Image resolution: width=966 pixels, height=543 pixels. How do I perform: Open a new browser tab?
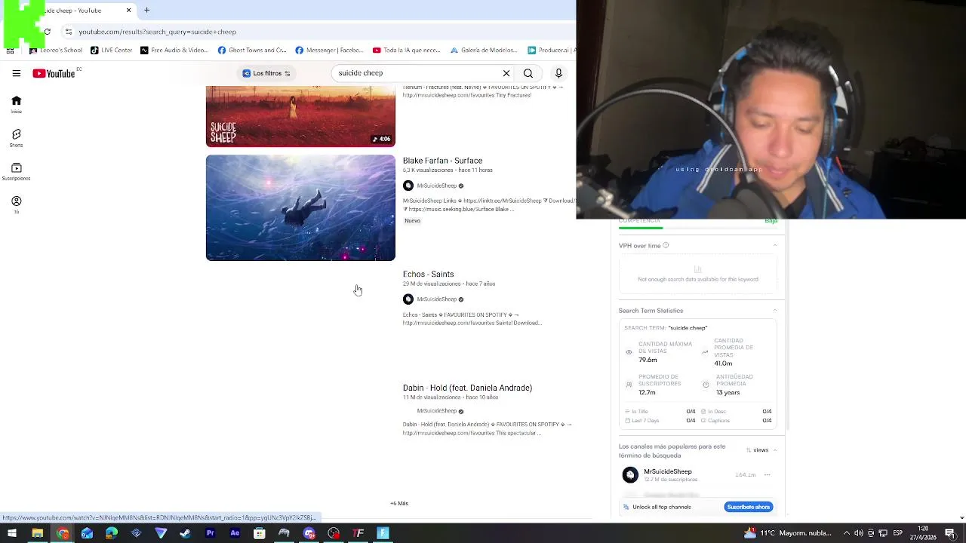click(146, 11)
